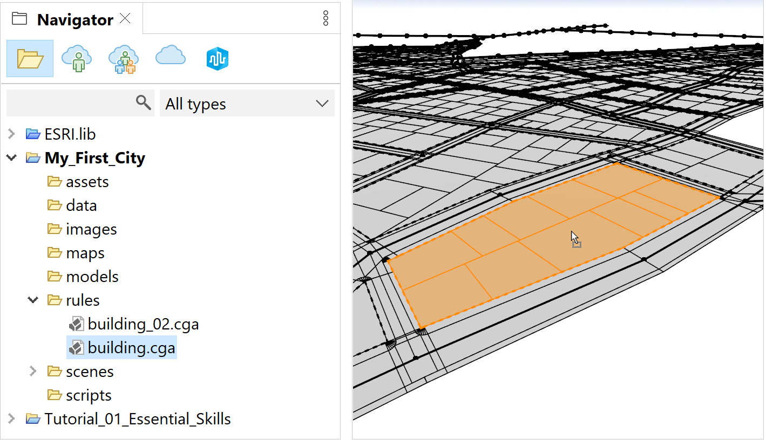Image resolution: width=766 pixels, height=440 pixels.
Task: Collapse the rules folder
Action: coord(33,300)
